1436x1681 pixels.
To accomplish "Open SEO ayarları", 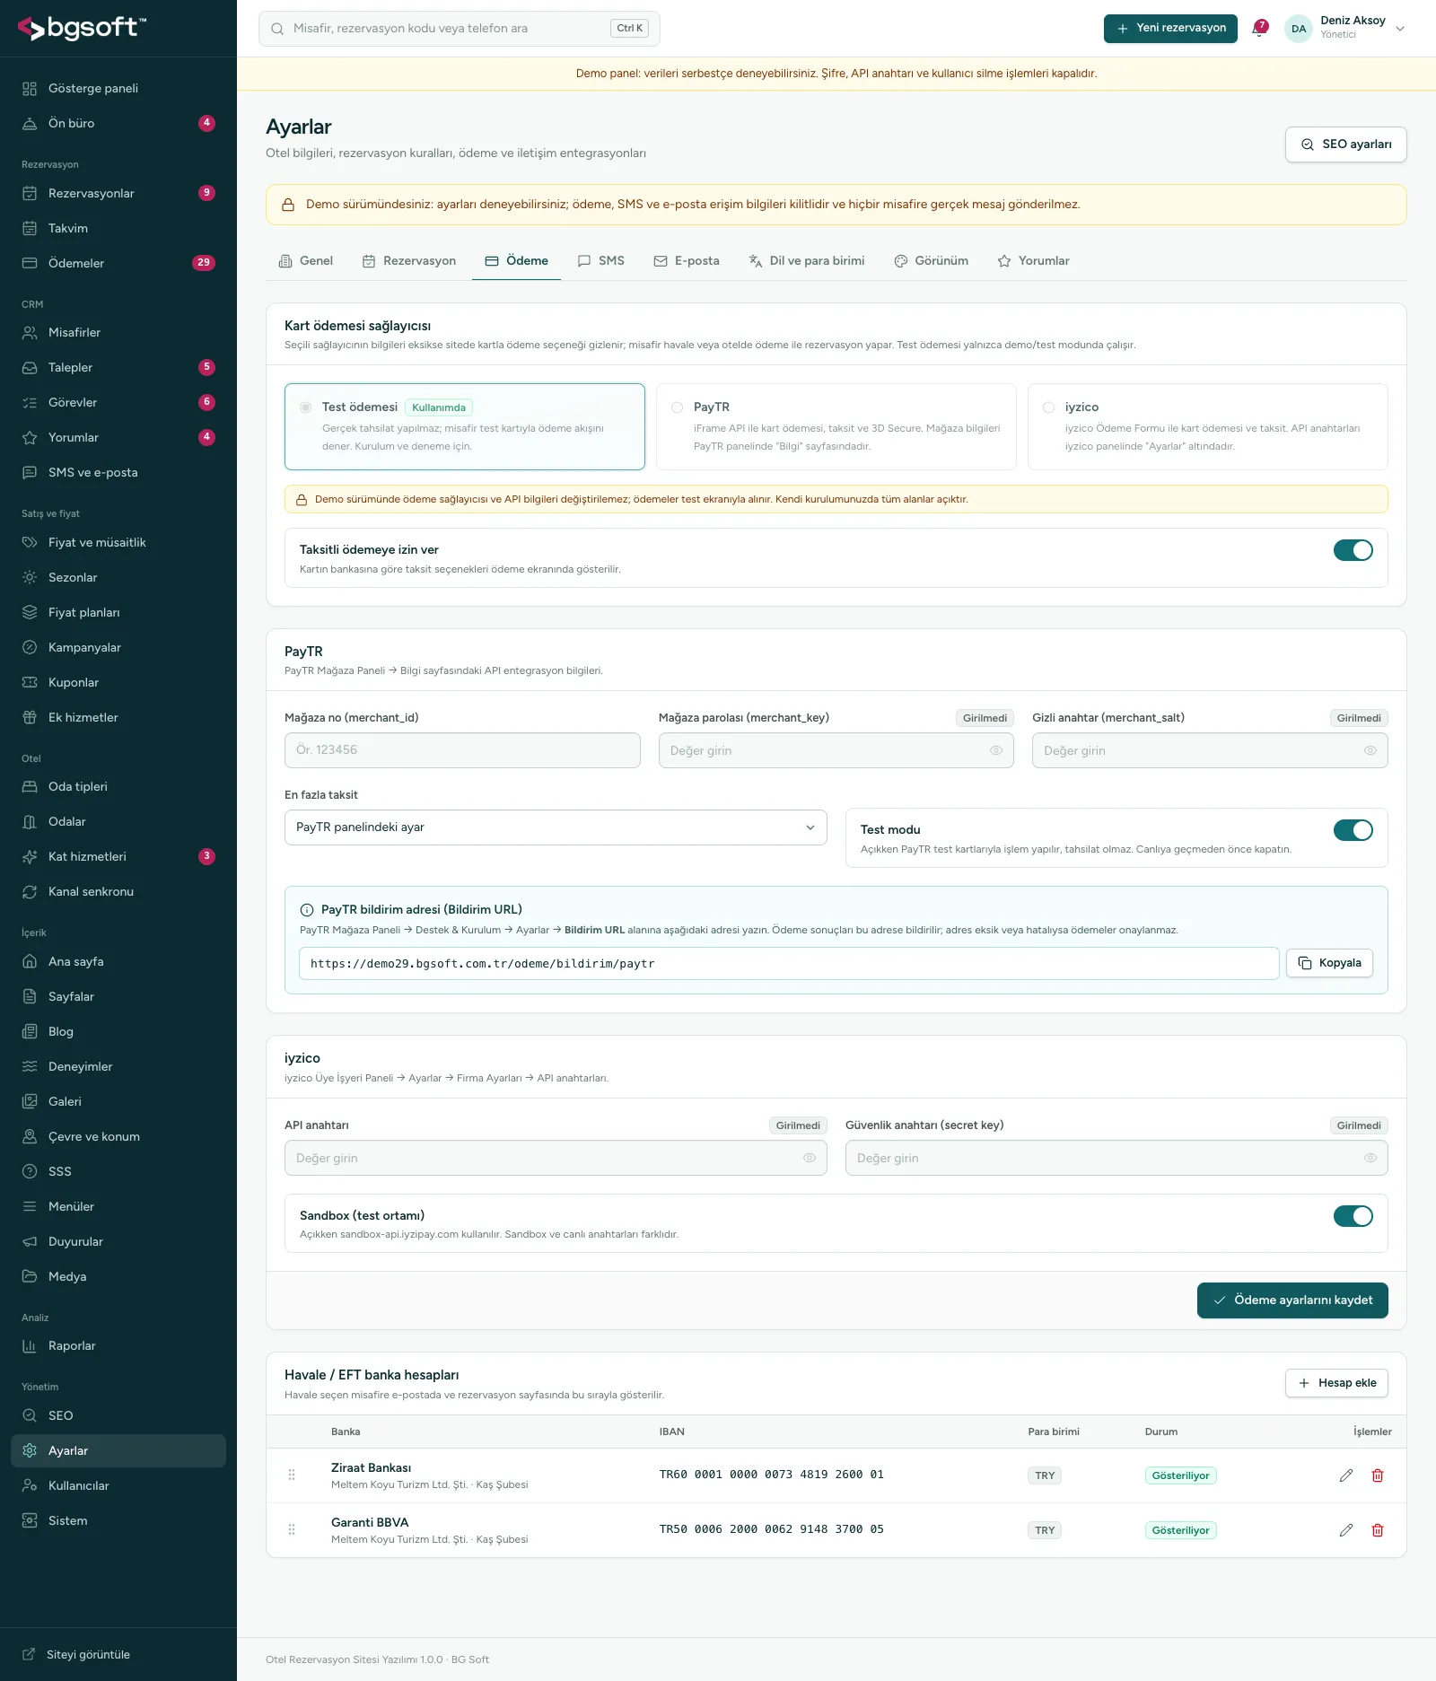I will pos(1345,144).
